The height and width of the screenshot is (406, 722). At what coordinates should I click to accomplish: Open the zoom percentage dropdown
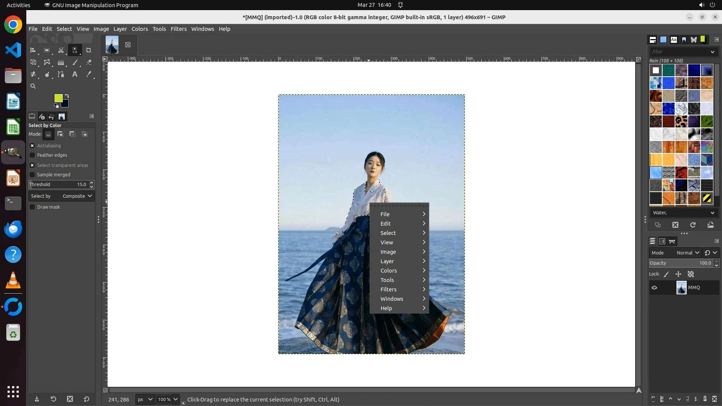pos(176,400)
